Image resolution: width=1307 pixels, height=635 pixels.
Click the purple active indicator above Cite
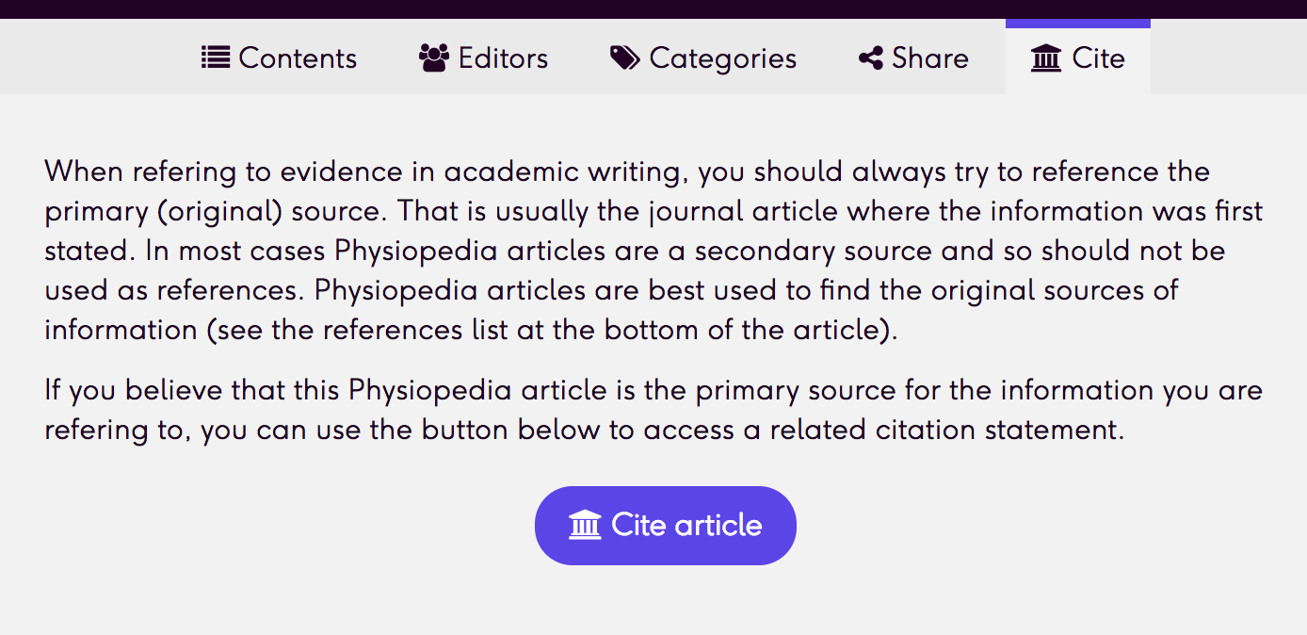click(x=1078, y=24)
